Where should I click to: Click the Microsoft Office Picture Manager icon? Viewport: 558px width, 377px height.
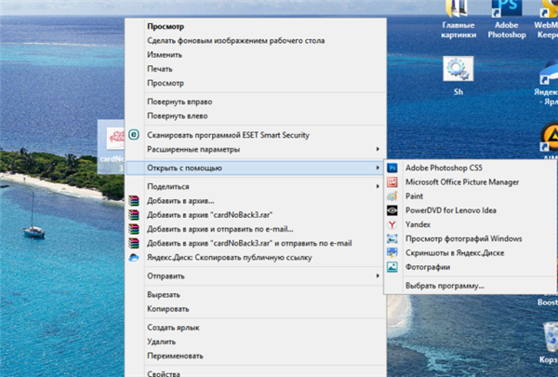coord(392,182)
